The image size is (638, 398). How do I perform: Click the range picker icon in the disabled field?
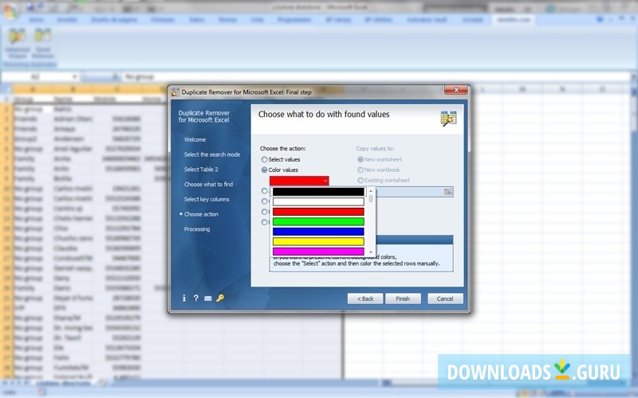(x=448, y=192)
